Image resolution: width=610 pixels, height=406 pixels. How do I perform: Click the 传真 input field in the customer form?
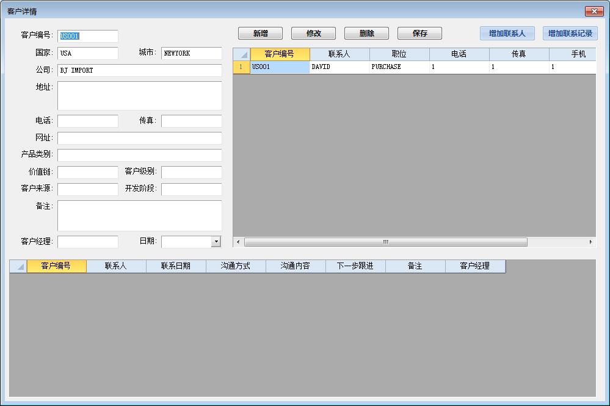pyautogui.click(x=191, y=121)
